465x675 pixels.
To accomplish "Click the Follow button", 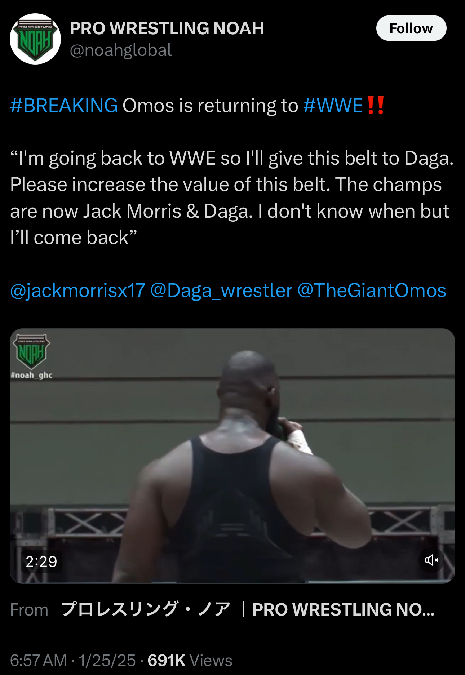I will pos(411,28).
